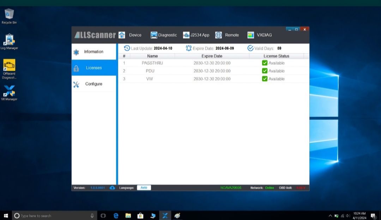Select the VXDIAG tab
The image size is (381, 220).
pyautogui.click(x=260, y=35)
